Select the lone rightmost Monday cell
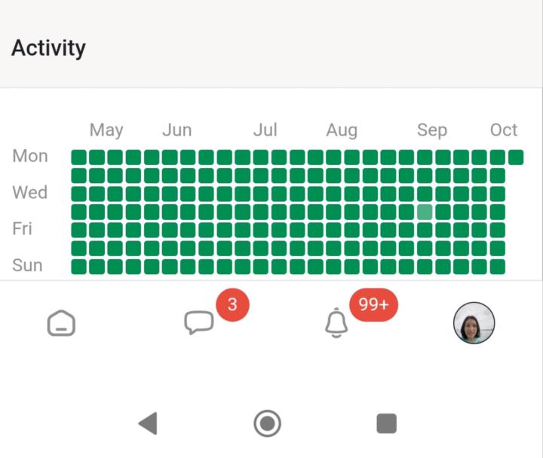 pos(516,157)
